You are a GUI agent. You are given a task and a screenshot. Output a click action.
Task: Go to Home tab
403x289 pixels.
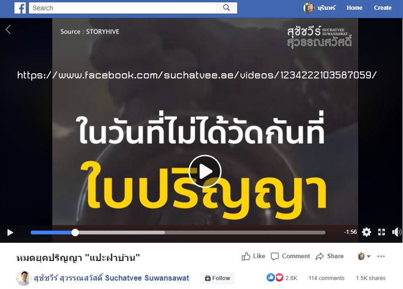click(x=354, y=8)
